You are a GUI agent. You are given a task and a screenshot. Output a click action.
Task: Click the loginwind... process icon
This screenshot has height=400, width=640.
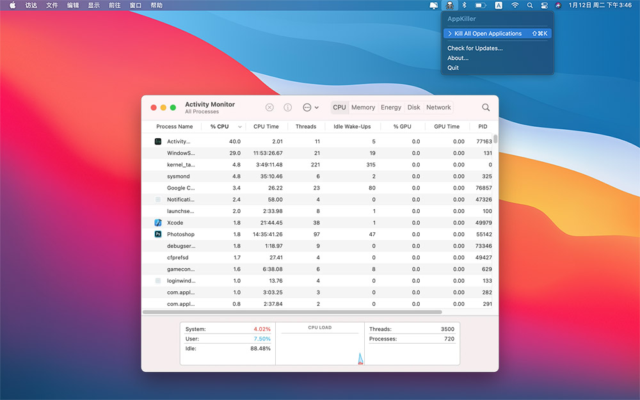[x=158, y=281]
